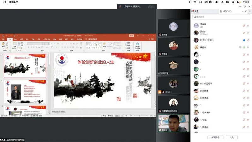Click the avatar of member 13李龙
Screen dimensions: 252x142
pyautogui.click(x=196, y=120)
